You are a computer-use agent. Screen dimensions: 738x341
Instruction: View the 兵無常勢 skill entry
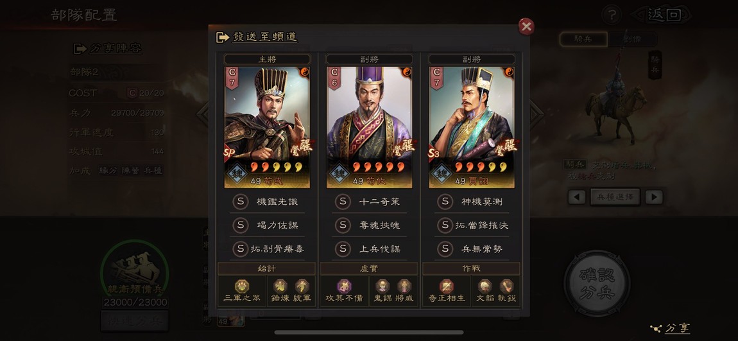coord(472,249)
